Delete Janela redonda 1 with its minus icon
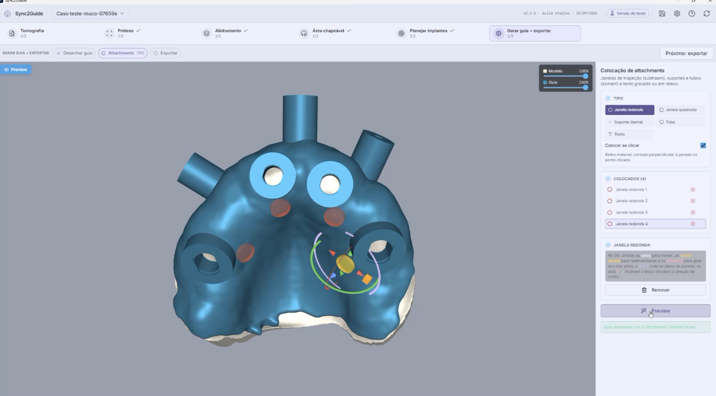 (693, 190)
